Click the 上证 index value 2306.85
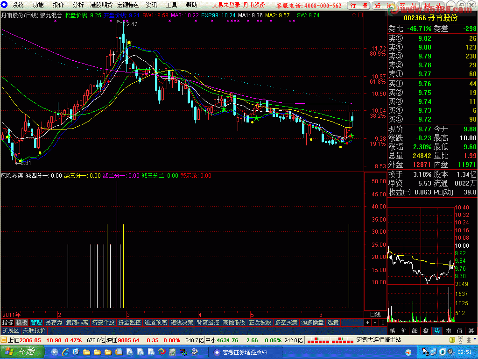478x359 pixels. 30,340
